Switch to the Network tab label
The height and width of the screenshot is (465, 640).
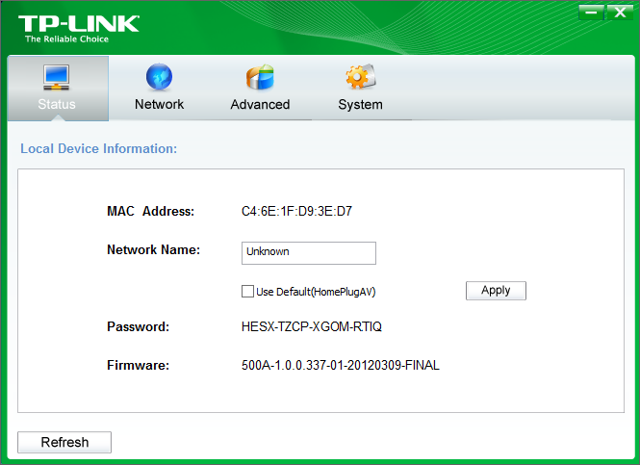click(x=159, y=104)
